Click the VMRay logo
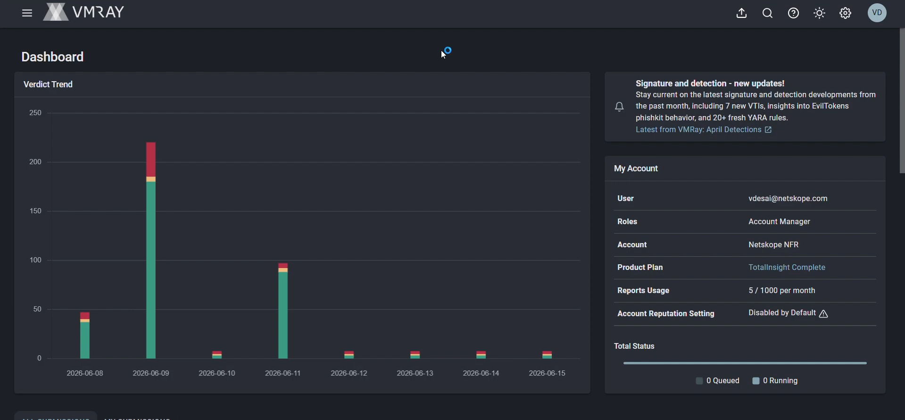 point(84,12)
